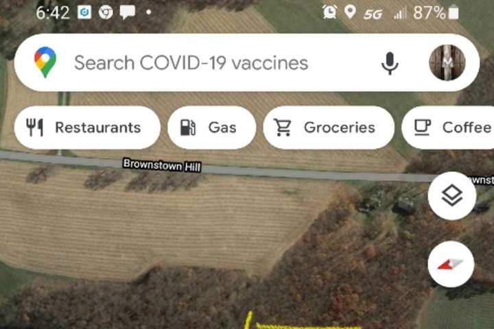
Task: Tap the Brownstown Hill road label
Action: (162, 165)
